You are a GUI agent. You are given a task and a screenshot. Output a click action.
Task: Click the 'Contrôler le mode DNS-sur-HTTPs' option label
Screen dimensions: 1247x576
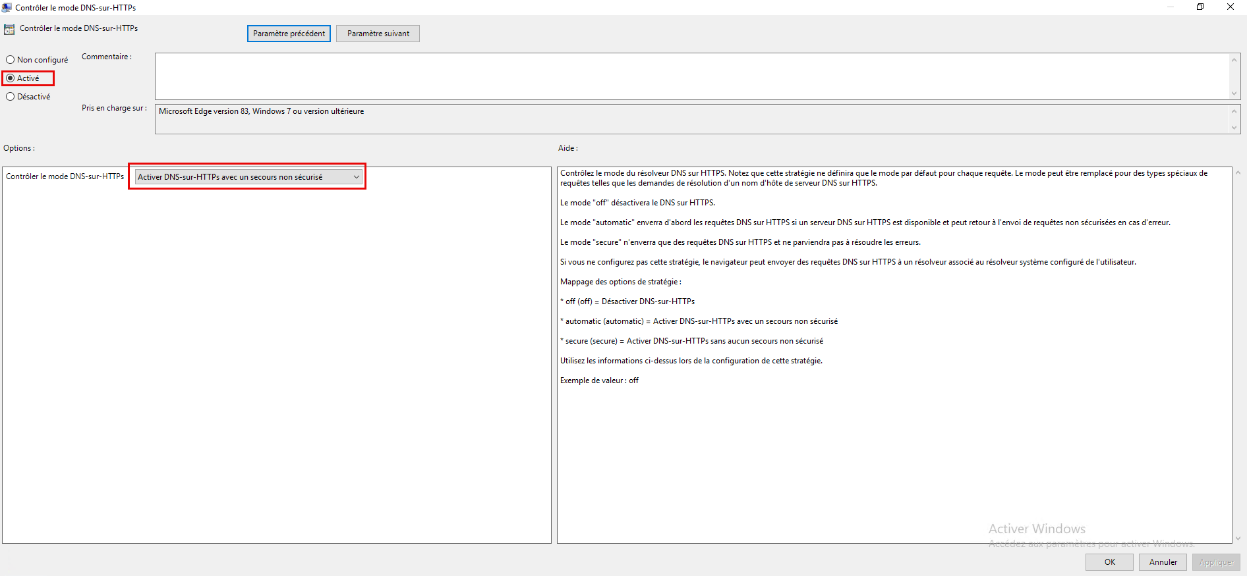tap(65, 176)
